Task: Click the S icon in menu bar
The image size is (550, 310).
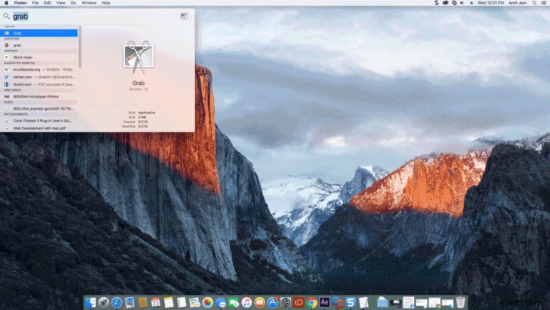Action: point(436,3)
